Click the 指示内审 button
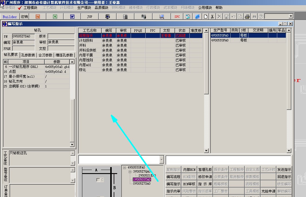 click(173, 191)
